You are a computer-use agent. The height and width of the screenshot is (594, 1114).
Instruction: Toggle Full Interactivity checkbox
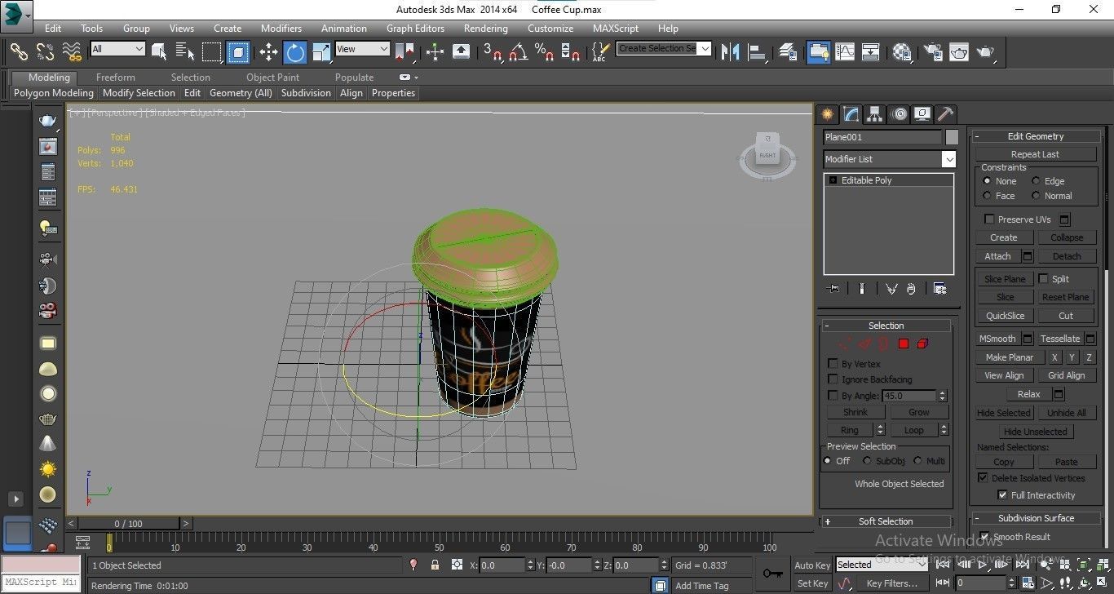(x=1002, y=495)
